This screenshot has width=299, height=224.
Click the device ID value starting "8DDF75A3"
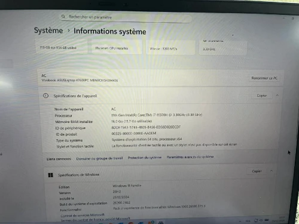point(146,127)
